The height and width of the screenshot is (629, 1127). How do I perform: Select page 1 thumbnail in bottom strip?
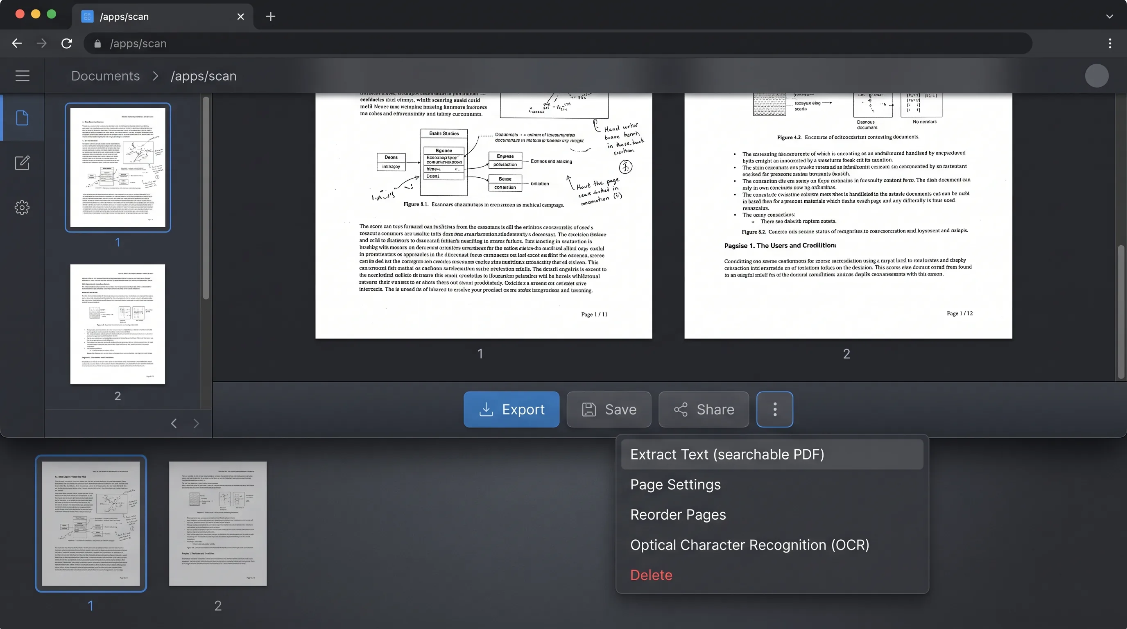91,524
